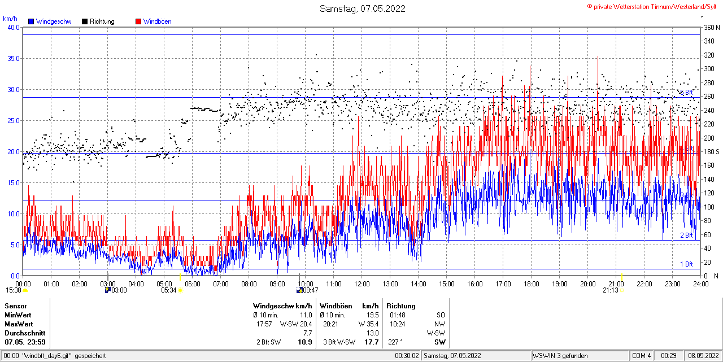Click the 00:29 status bar clock
Image resolution: width=723 pixels, height=362 pixels.
669,356
